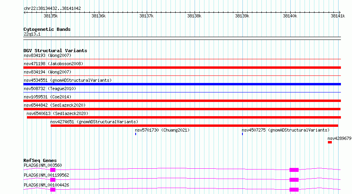The width and height of the screenshot is (352, 194).
Task: Click the red nsv1059531 variant bar
Action: [x=182, y=101]
